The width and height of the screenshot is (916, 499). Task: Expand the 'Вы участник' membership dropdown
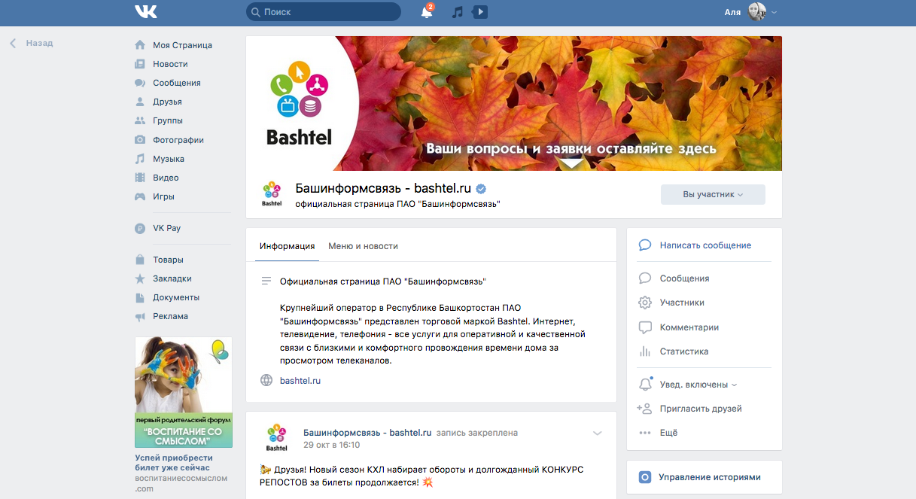pos(712,194)
